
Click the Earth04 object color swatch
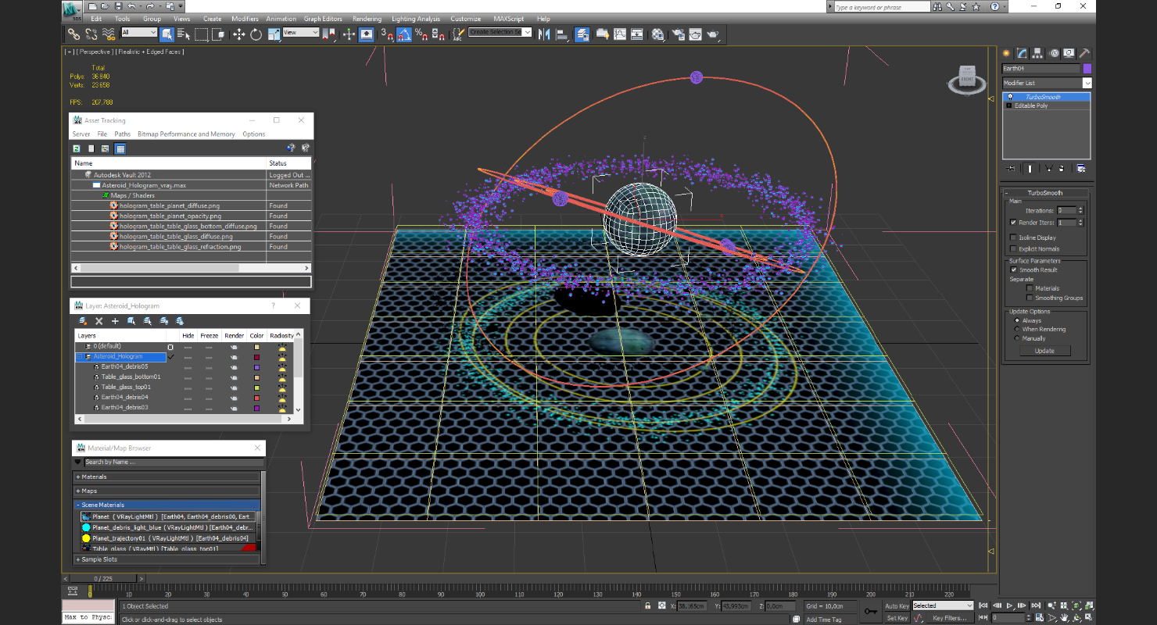tap(1087, 69)
